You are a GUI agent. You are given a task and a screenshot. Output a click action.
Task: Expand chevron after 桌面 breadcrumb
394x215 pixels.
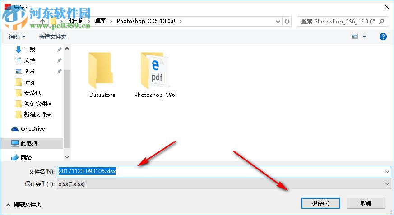point(111,21)
